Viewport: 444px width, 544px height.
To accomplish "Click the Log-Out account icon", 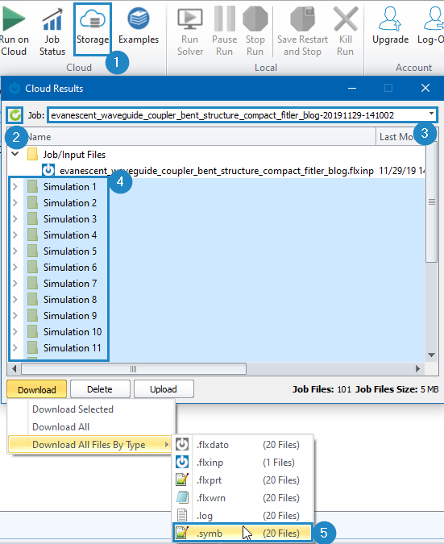I will pos(434,19).
